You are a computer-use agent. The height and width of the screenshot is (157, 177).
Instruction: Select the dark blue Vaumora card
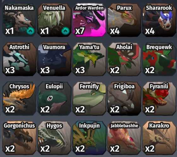point(54,59)
